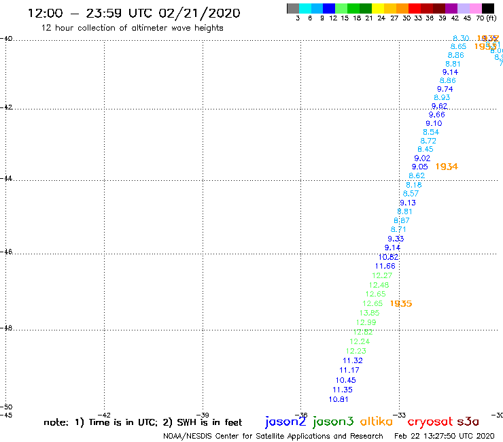Click the subtitle '12 hour collection of altimeter wave heights'
Image resolution: width=503 pixels, height=442 pixels.
[x=132, y=28]
